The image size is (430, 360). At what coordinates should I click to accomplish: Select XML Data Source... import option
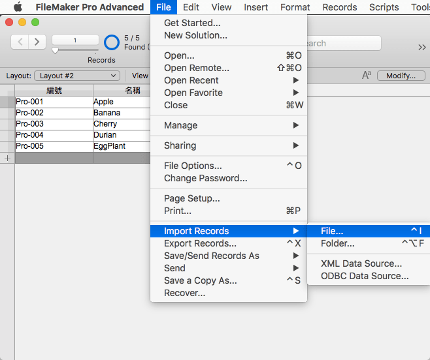[361, 263]
